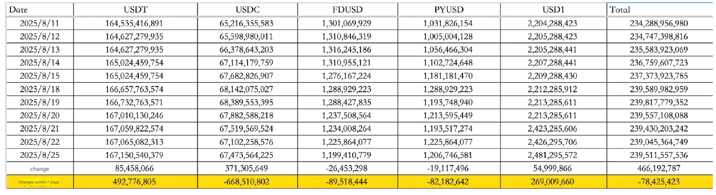Select the USDC column header cell
Image resolution: width=716 pixels, height=195 pixels.
pos(248,10)
